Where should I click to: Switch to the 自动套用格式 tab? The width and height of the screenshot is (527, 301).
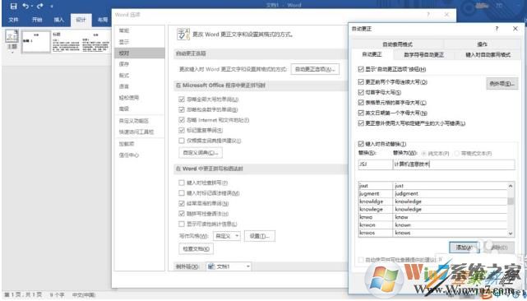click(398, 44)
